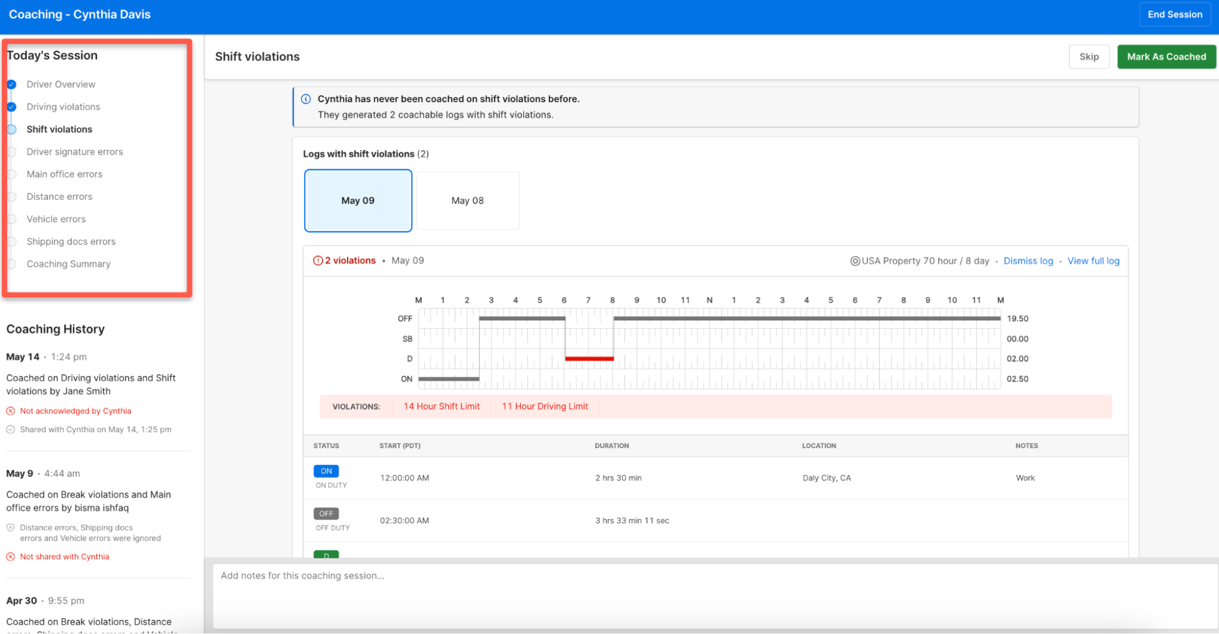Click Mark As Coached button
This screenshot has width=1219, height=634.
1166,57
